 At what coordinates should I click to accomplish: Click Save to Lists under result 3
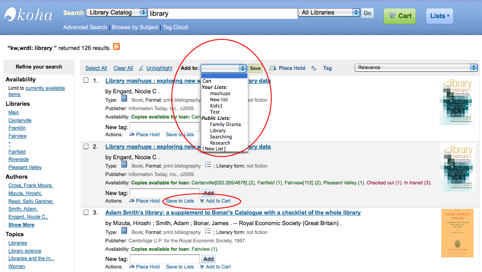click(180, 267)
